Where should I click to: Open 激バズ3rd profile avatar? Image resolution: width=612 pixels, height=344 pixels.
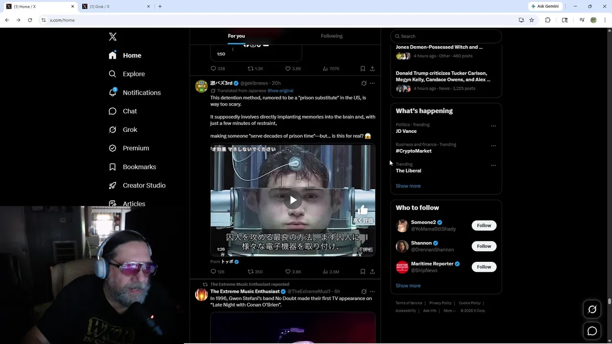(x=201, y=86)
